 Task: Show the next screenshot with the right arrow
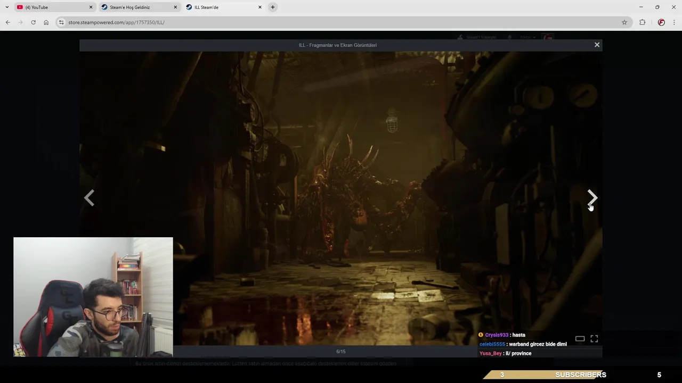(592, 198)
